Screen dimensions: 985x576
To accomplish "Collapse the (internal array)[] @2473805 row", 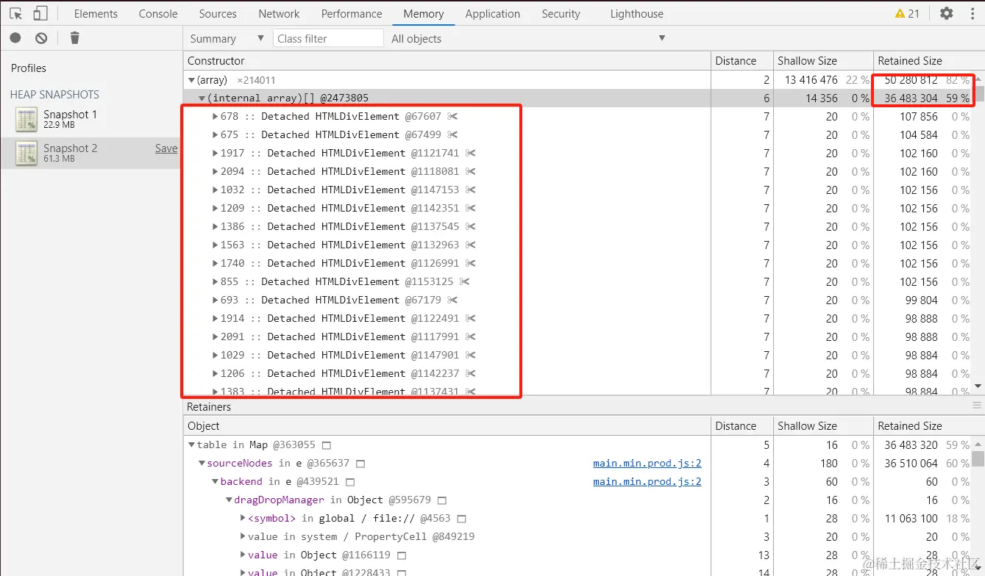I will click(x=202, y=98).
